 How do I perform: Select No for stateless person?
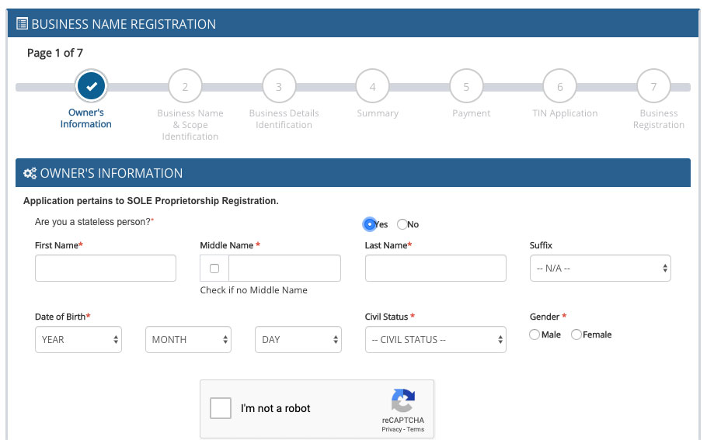[x=402, y=224]
